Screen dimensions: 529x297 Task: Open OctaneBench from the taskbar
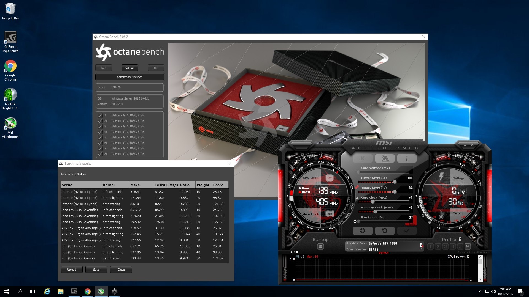click(114, 291)
